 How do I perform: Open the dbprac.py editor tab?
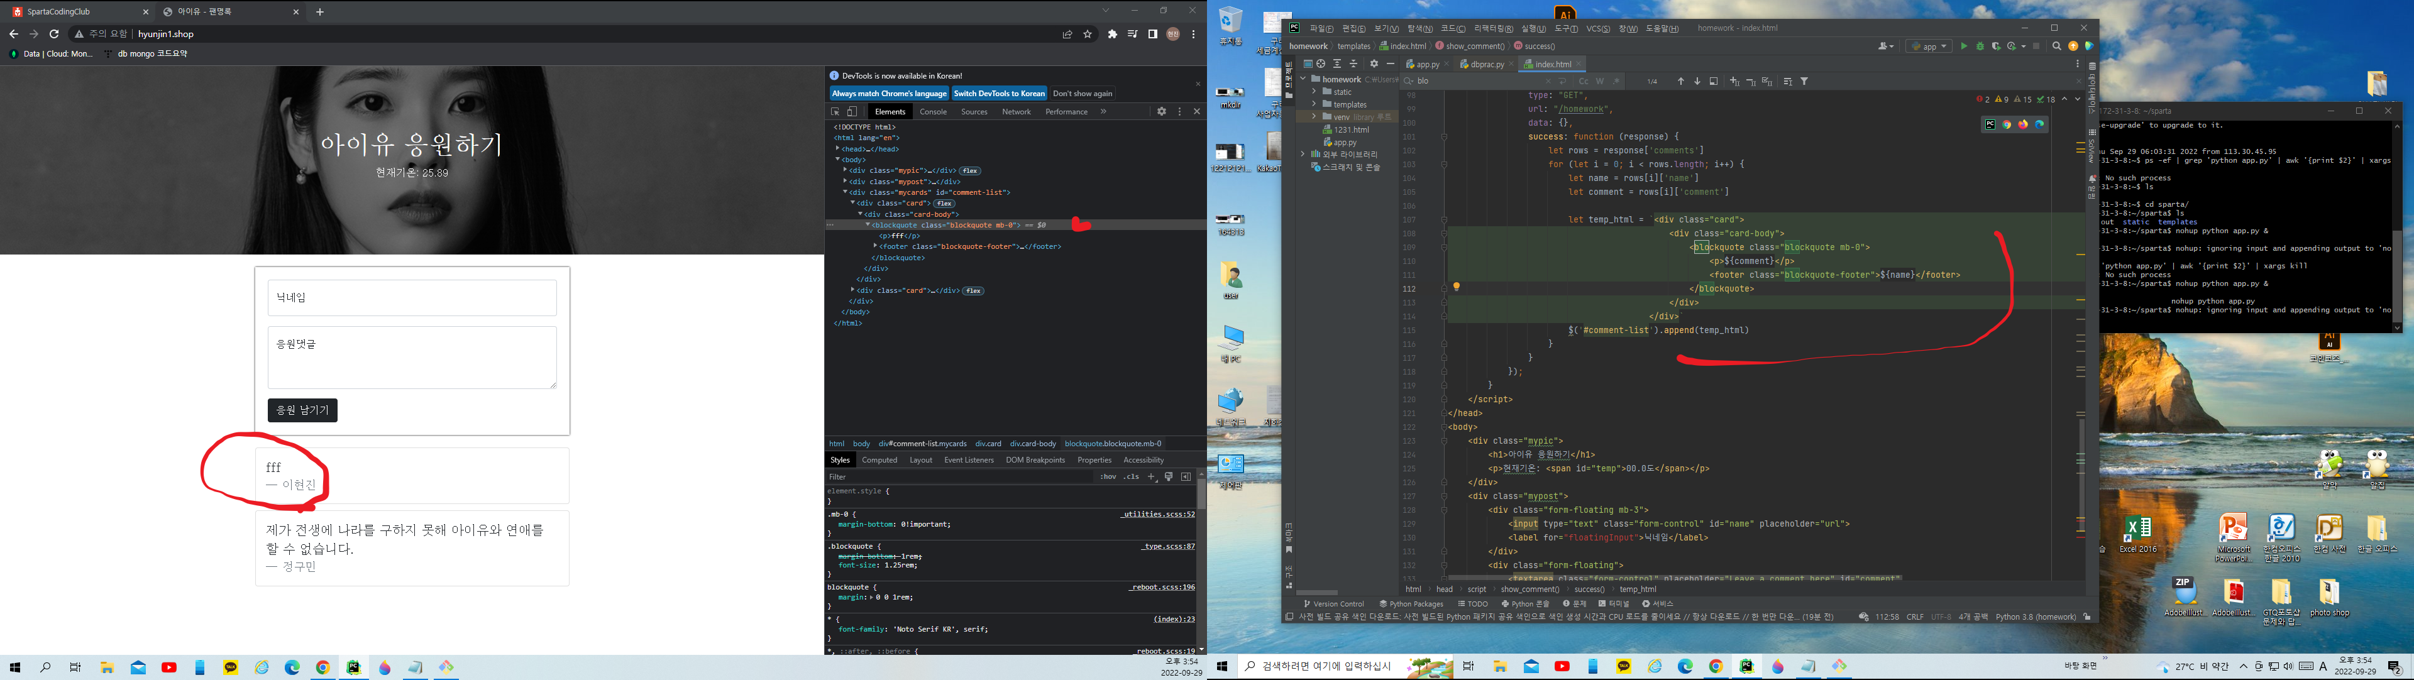1486,63
